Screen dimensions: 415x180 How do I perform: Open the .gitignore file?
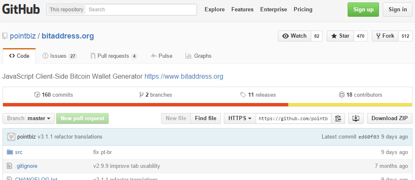click(x=26, y=166)
